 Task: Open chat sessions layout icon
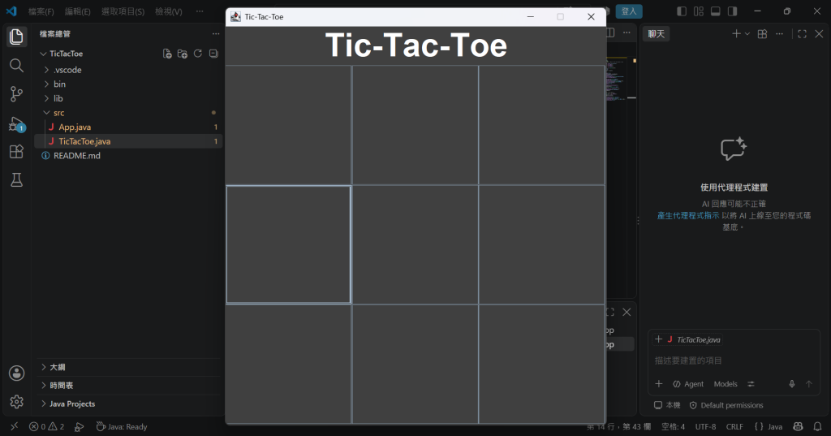click(762, 34)
